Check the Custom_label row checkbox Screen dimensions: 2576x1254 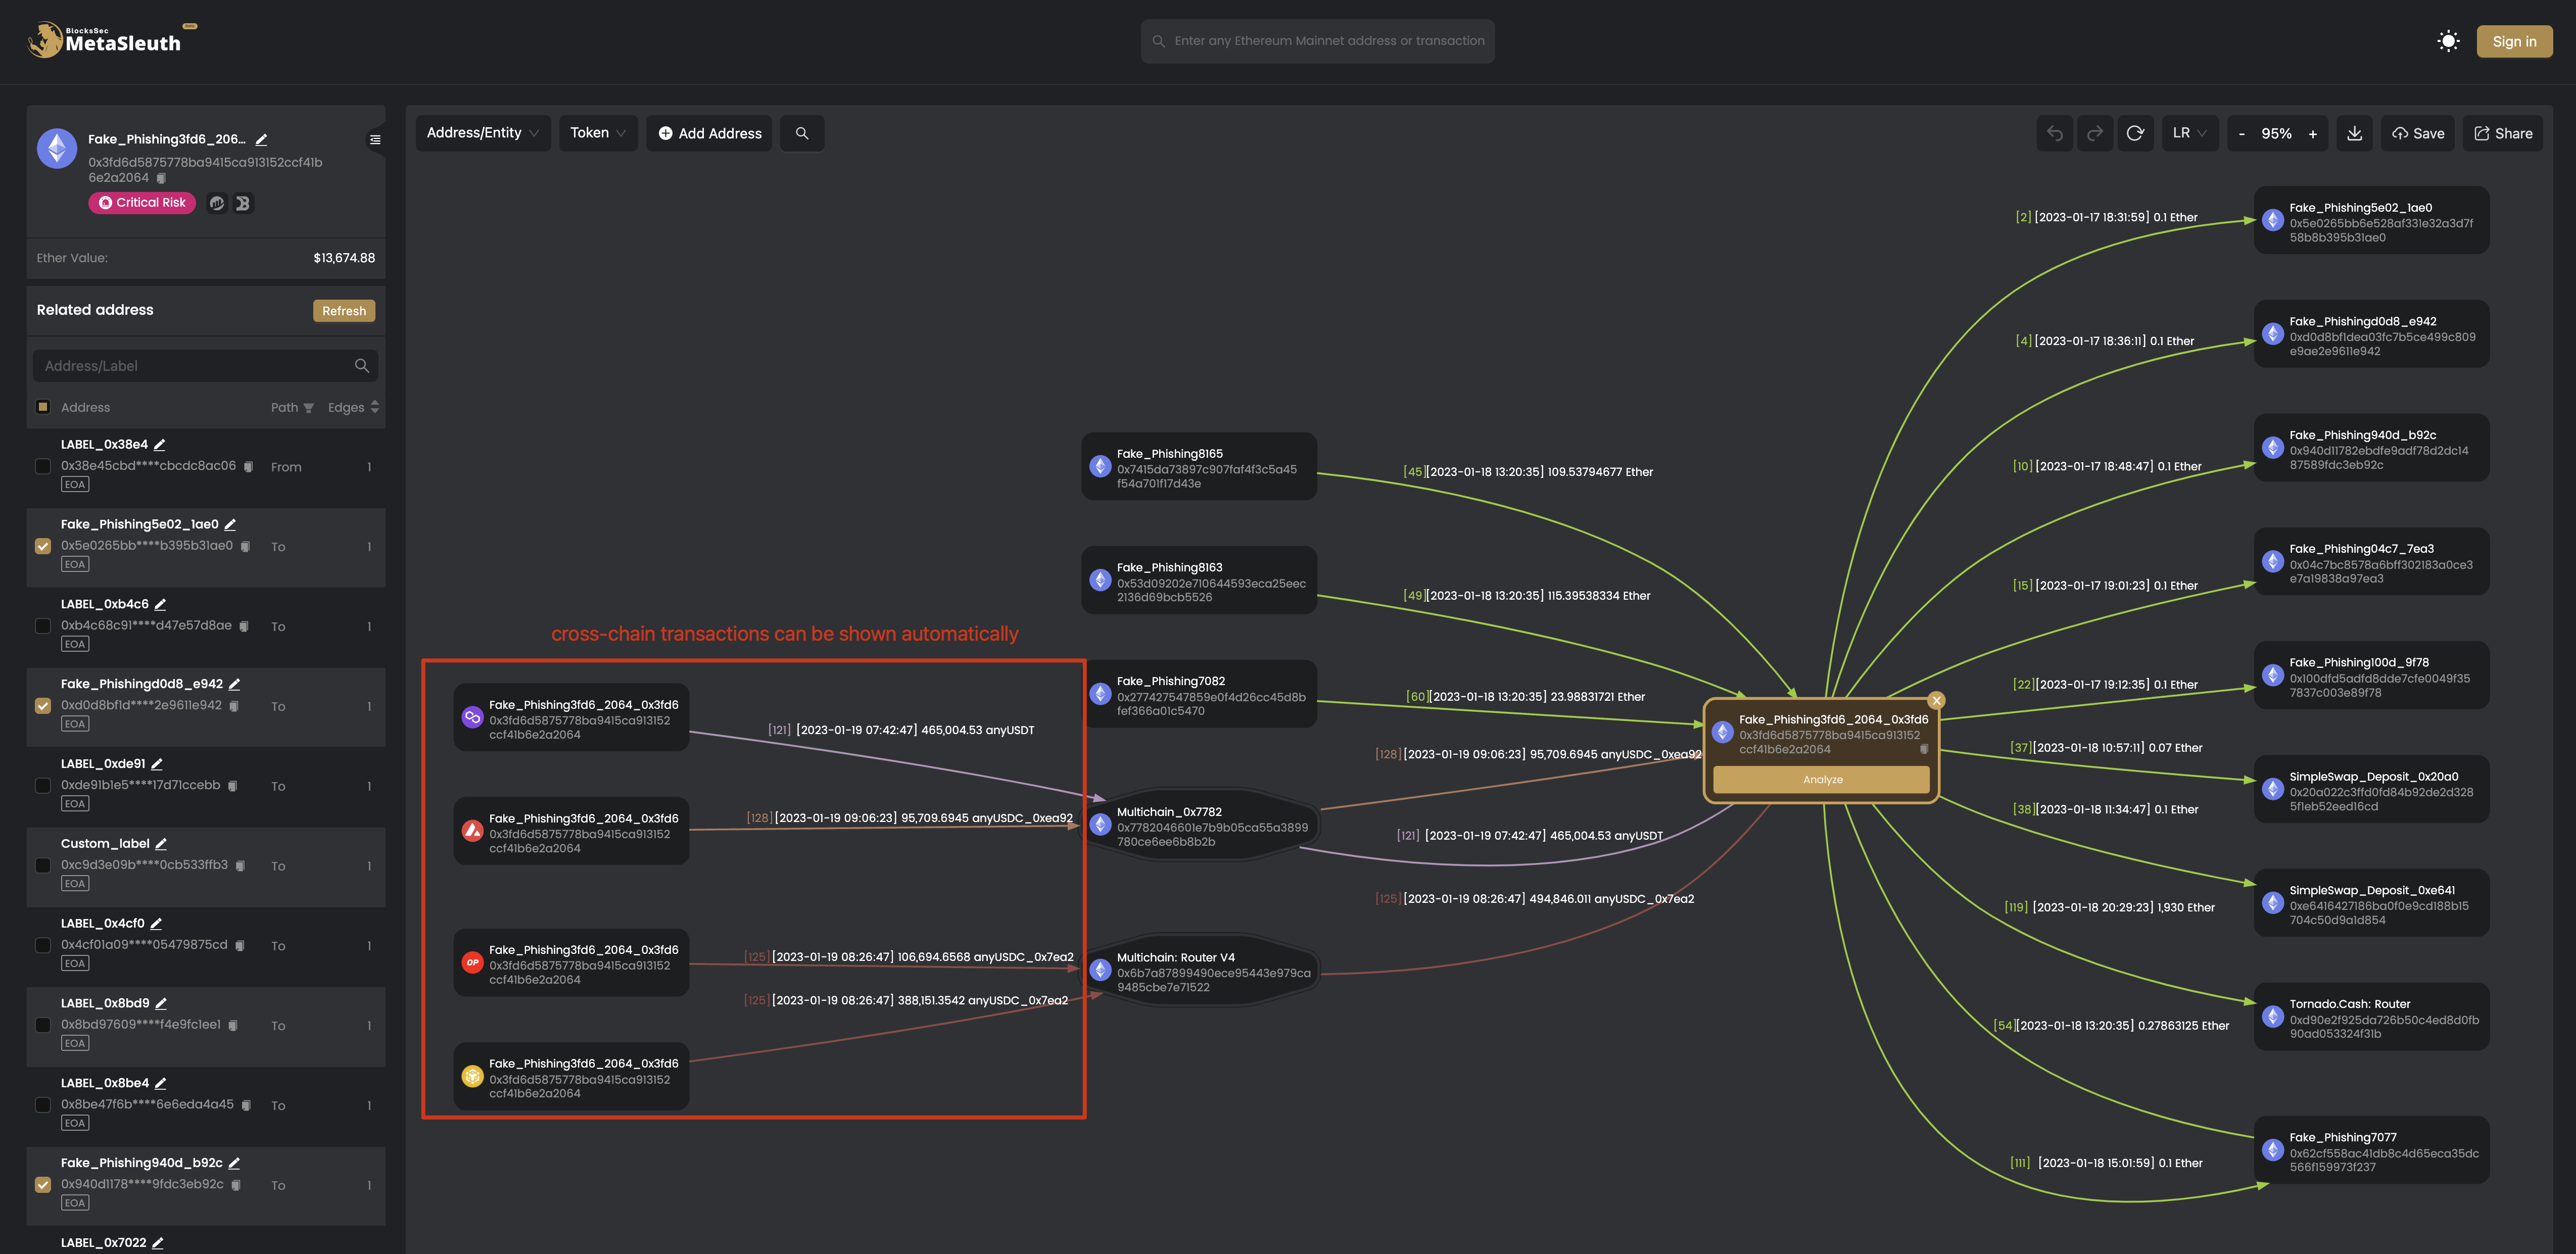tap(43, 866)
